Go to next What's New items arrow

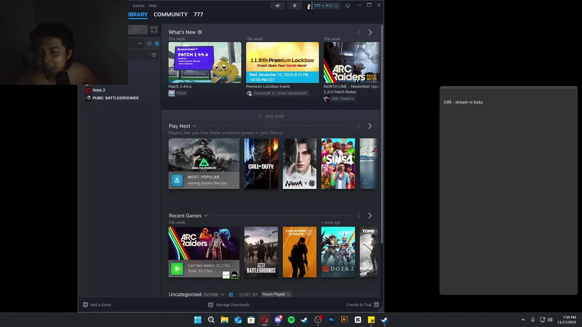370,32
